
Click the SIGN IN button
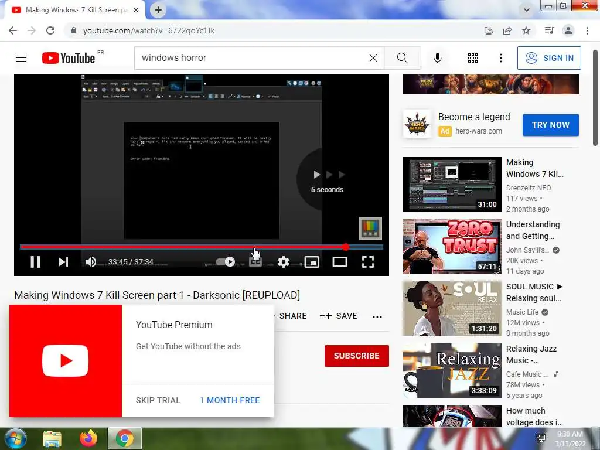point(549,58)
